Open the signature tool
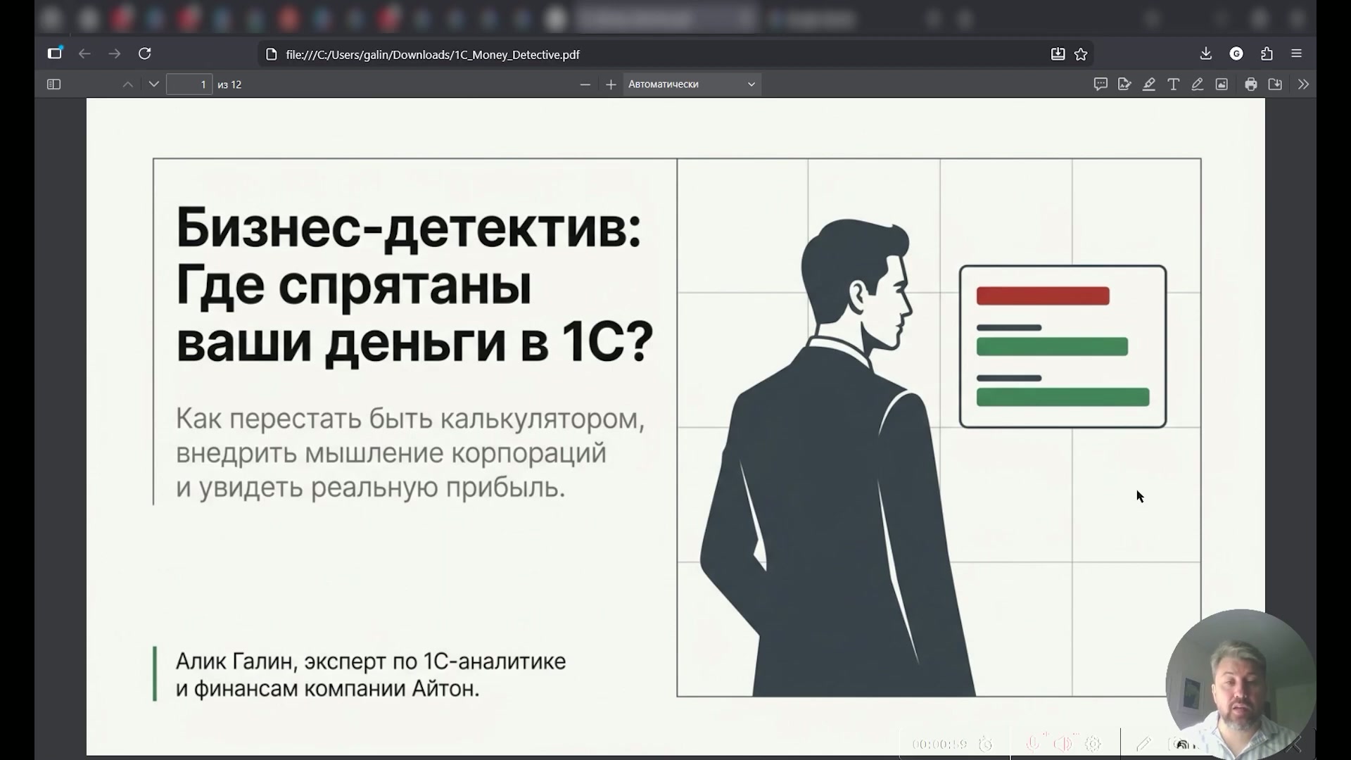This screenshot has width=1351, height=760. tap(1124, 84)
